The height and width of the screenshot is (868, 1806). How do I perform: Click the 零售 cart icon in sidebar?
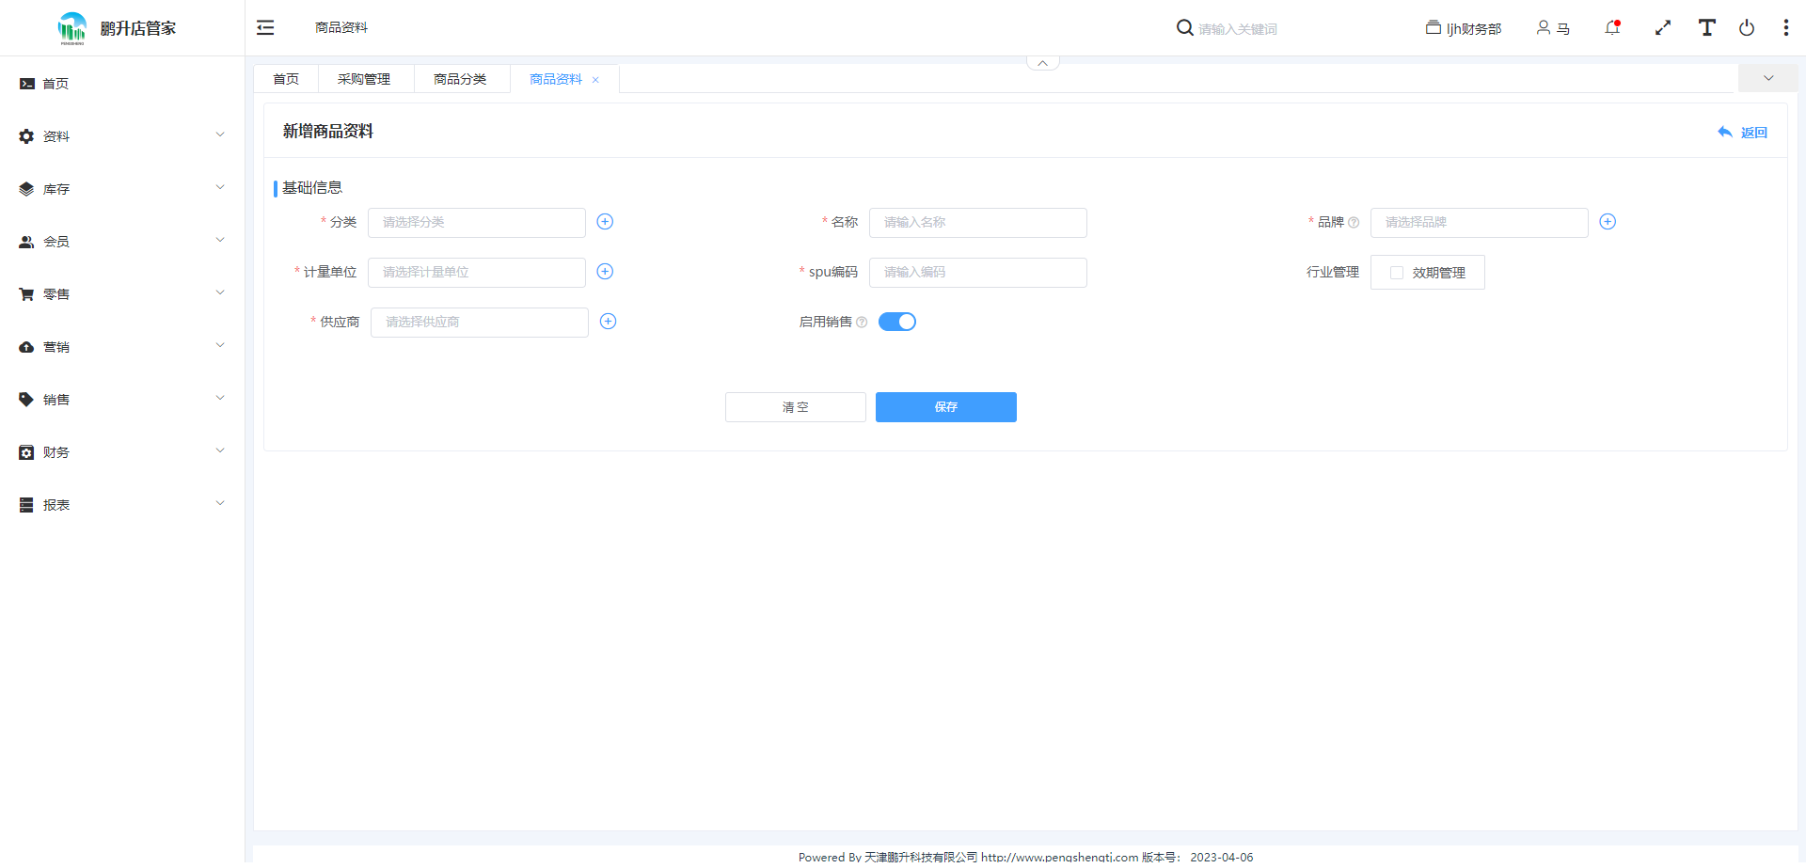[26, 294]
